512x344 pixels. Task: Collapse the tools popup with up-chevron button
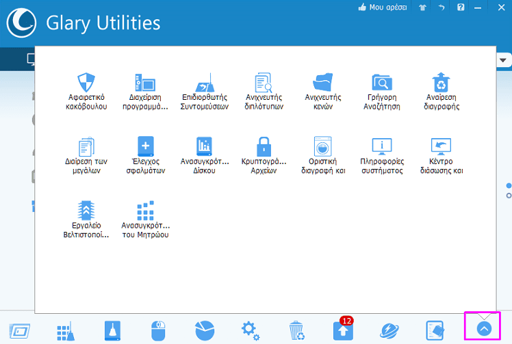click(484, 328)
